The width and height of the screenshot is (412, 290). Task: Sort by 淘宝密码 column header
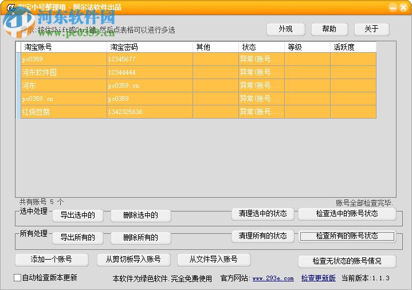click(x=150, y=47)
